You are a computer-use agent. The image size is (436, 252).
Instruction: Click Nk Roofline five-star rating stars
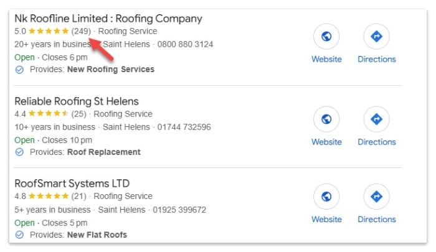click(49, 31)
